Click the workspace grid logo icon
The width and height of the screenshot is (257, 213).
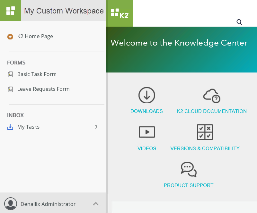11,11
